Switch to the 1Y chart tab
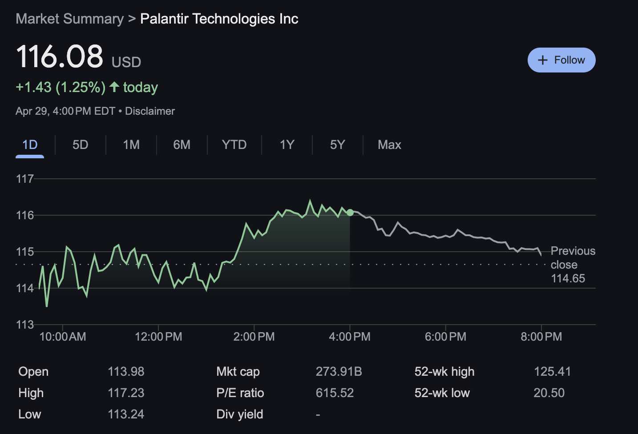 tap(287, 145)
